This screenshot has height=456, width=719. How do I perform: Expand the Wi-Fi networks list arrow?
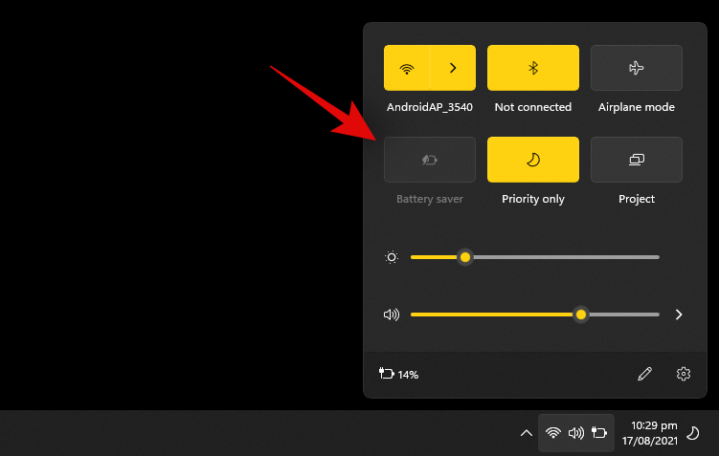click(x=453, y=68)
